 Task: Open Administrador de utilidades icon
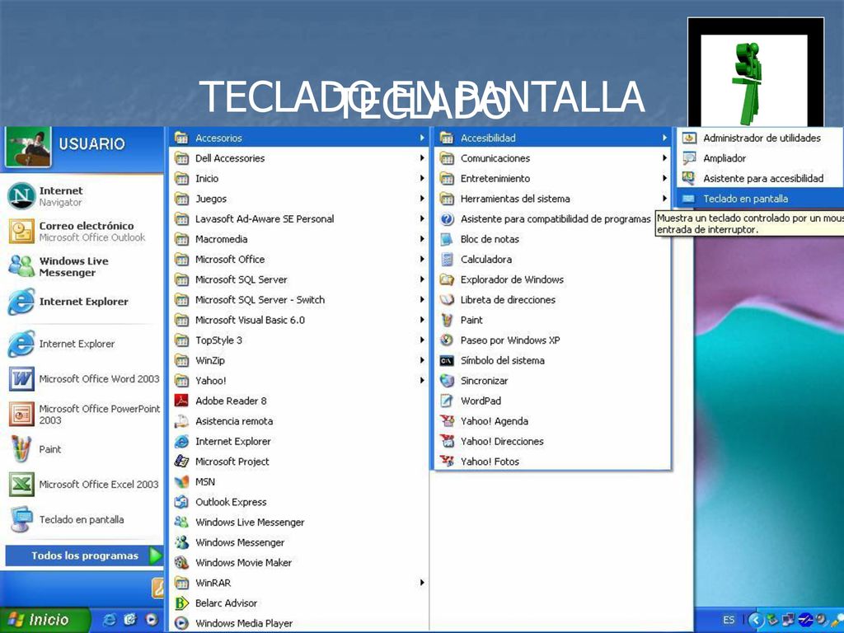(689, 138)
